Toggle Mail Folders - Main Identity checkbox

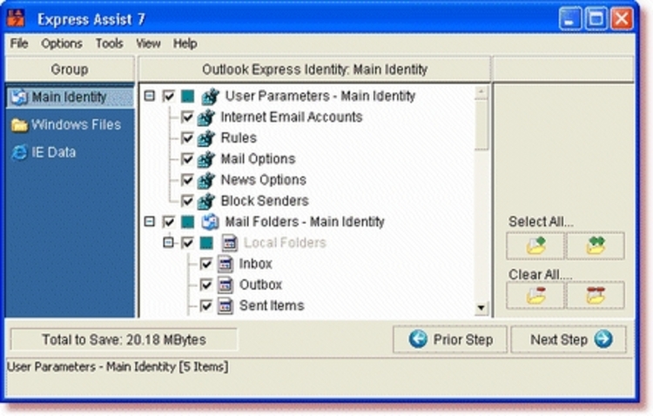pyautogui.click(x=169, y=222)
